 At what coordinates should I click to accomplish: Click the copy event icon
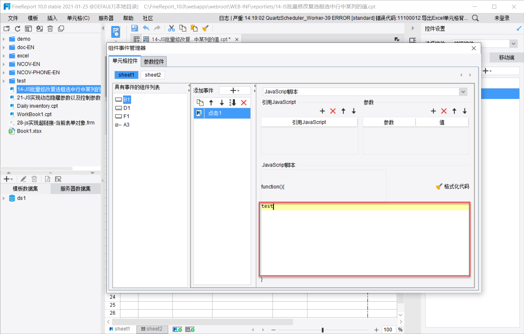coord(200,103)
